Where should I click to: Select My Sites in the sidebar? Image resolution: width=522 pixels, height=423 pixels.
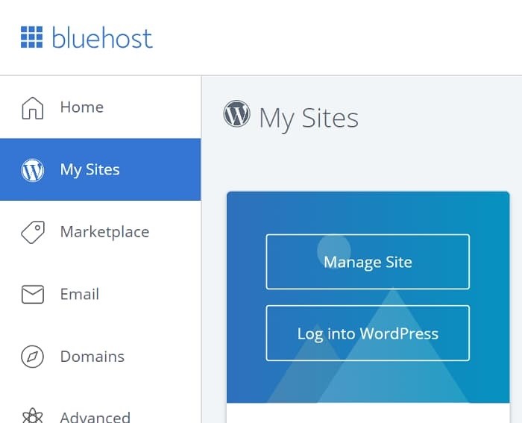click(x=100, y=169)
